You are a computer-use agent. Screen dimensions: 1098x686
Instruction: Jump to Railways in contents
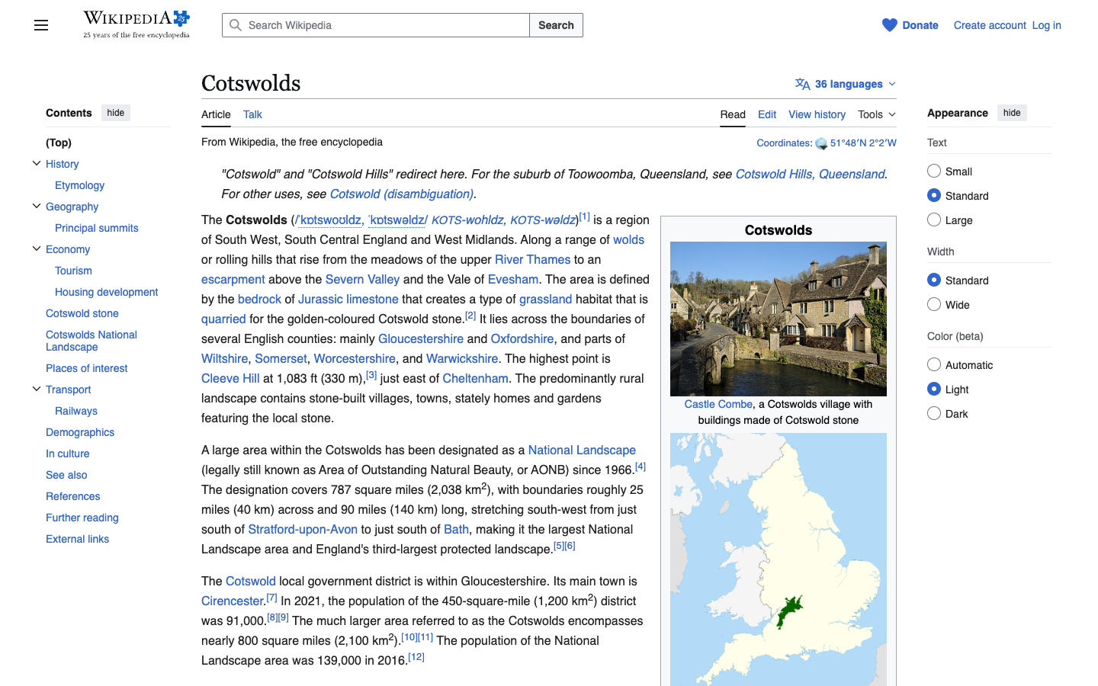coord(76,411)
